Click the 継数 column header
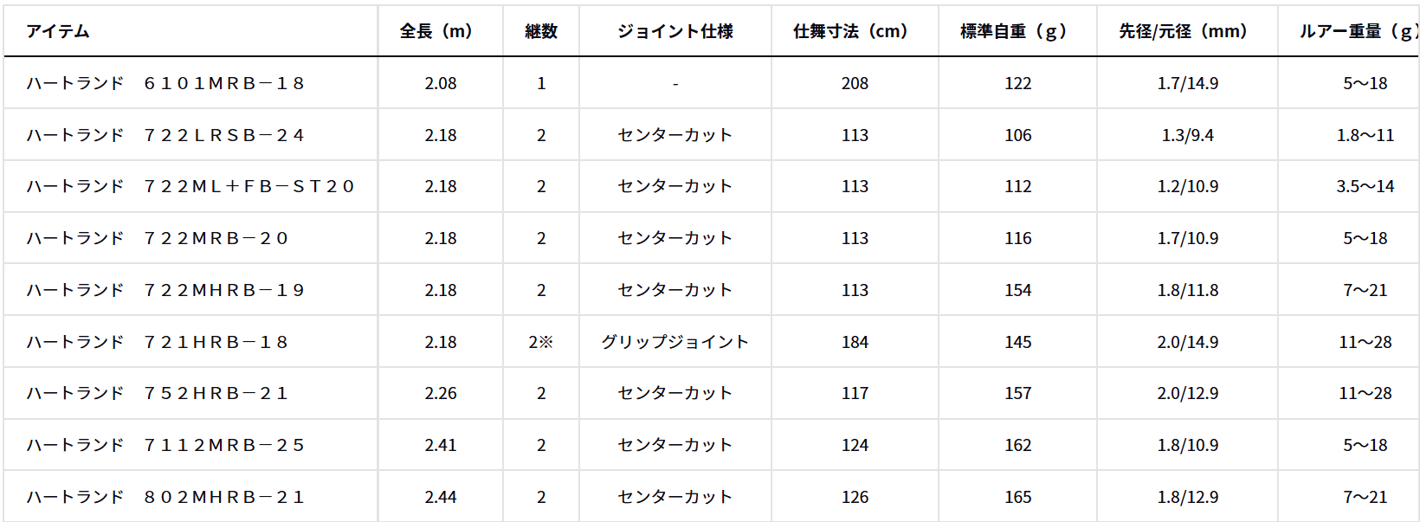 coord(541,31)
